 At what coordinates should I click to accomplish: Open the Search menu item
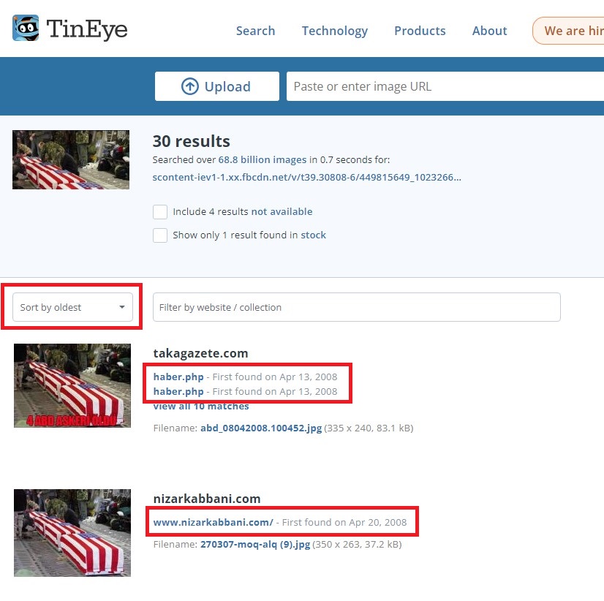click(x=255, y=31)
